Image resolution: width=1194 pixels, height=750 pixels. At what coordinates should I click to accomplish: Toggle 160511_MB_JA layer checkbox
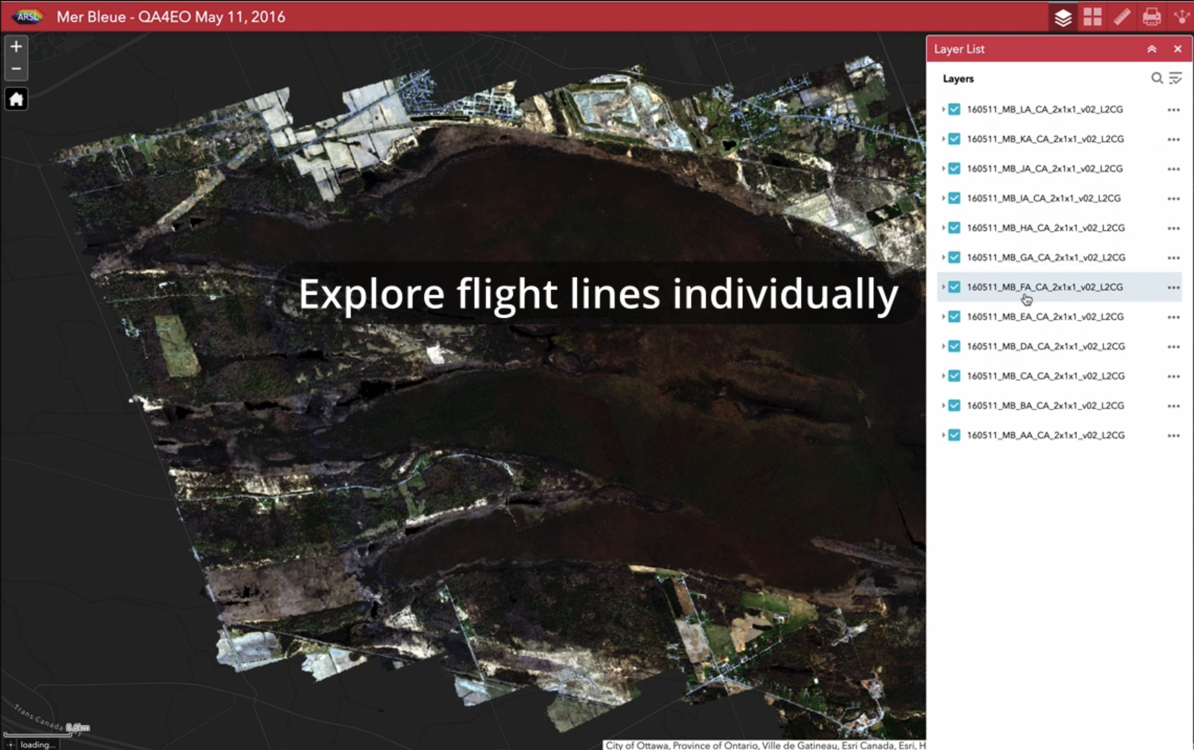click(x=954, y=168)
